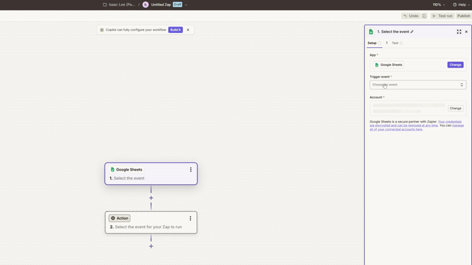Viewport: 472px width, 265px height.
Task: Dismiss the Copilot suggestion banner
Action: (188, 29)
